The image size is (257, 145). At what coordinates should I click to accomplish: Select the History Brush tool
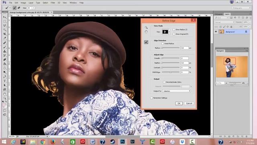(x=5, y=56)
